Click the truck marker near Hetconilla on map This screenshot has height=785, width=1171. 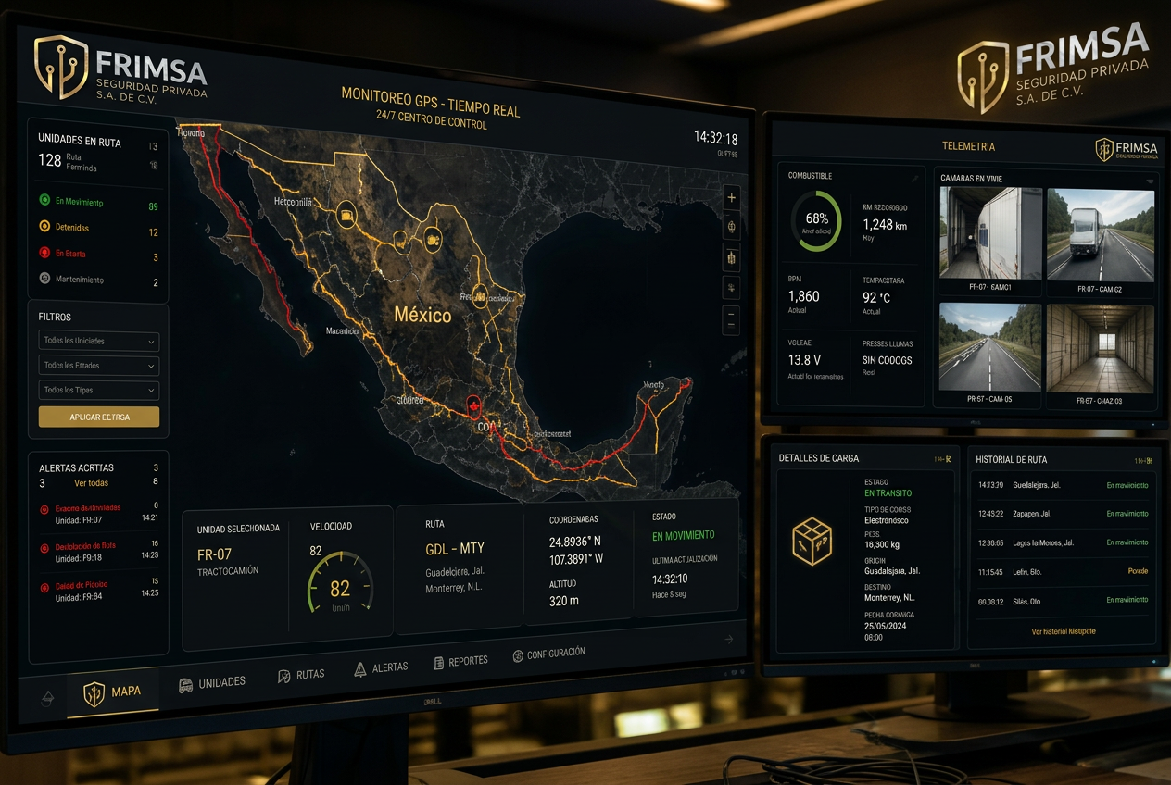[x=346, y=214]
